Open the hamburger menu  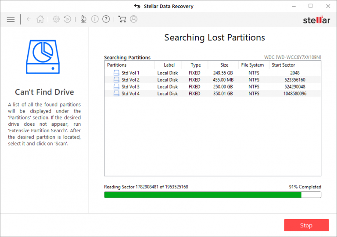tap(11, 20)
